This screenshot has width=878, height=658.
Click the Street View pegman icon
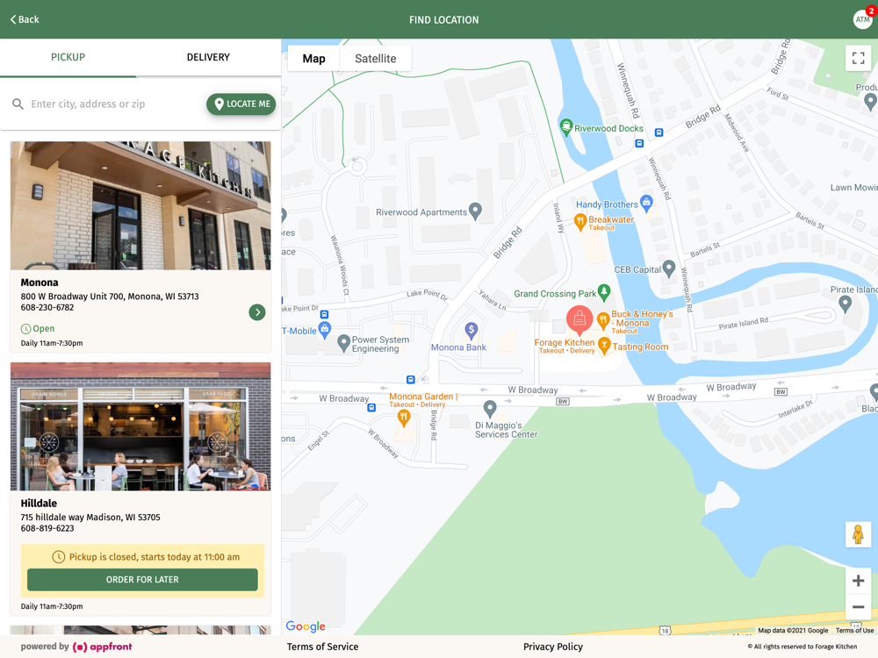pos(858,534)
